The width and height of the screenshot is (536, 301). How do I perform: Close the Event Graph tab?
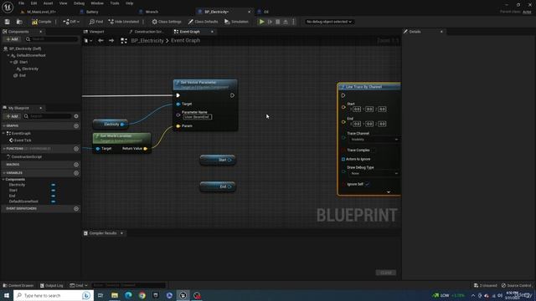tap(212, 32)
